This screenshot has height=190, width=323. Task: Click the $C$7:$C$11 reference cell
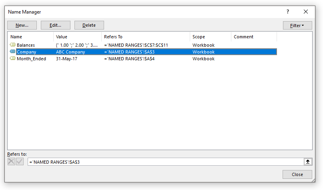point(136,45)
